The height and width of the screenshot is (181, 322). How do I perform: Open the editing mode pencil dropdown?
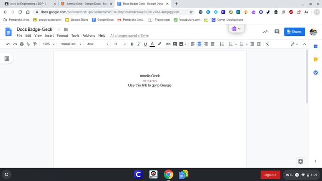[x=294, y=44]
